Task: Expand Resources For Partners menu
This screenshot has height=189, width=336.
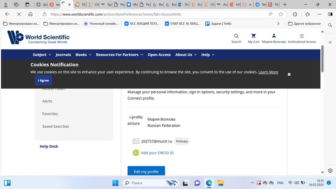Action: 119,55
